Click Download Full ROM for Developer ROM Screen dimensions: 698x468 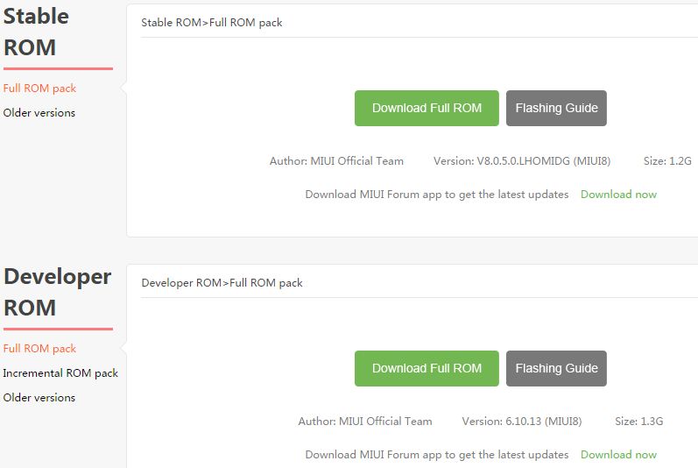click(427, 369)
